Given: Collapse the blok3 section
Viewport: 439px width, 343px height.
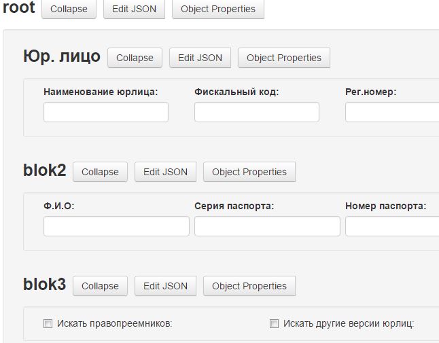Looking at the screenshot, I should pos(100,286).
